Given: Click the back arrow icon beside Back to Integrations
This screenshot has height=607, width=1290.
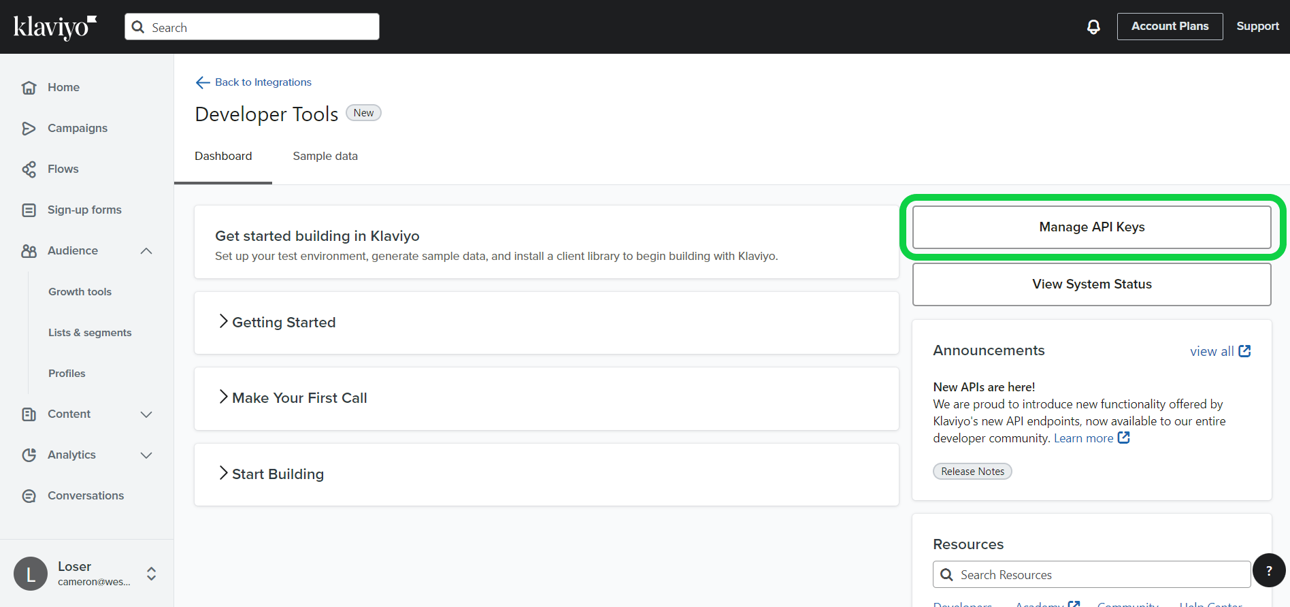Looking at the screenshot, I should [x=203, y=82].
